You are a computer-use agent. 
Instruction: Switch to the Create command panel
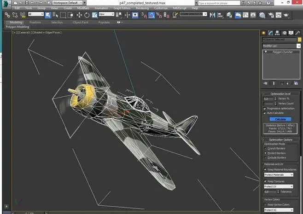(264, 33)
